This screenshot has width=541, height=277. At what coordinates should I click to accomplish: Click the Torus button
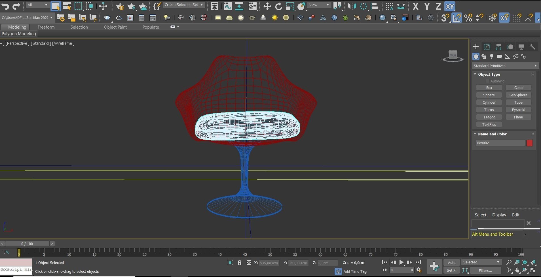click(489, 110)
